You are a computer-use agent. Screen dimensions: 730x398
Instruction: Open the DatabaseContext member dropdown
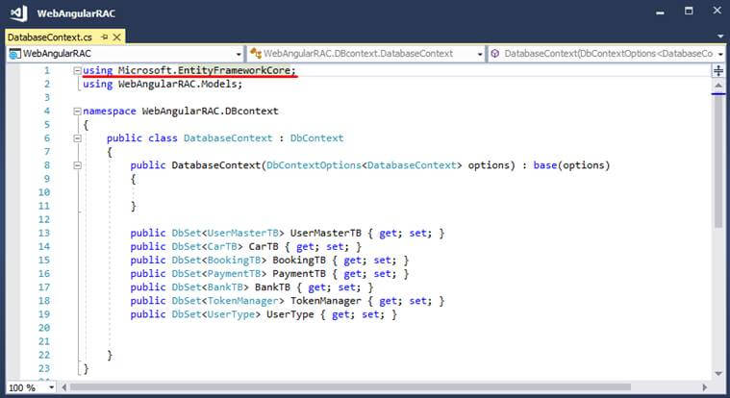[x=720, y=54]
